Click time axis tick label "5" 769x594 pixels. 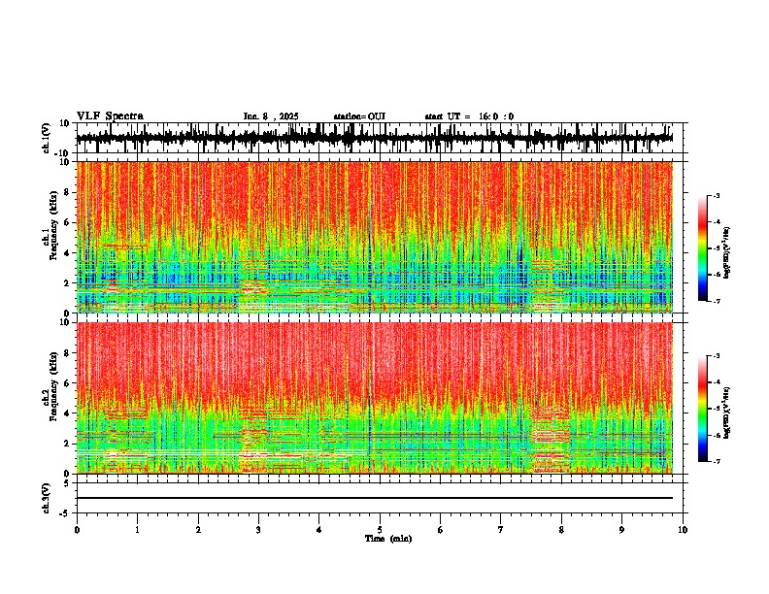tap(380, 530)
